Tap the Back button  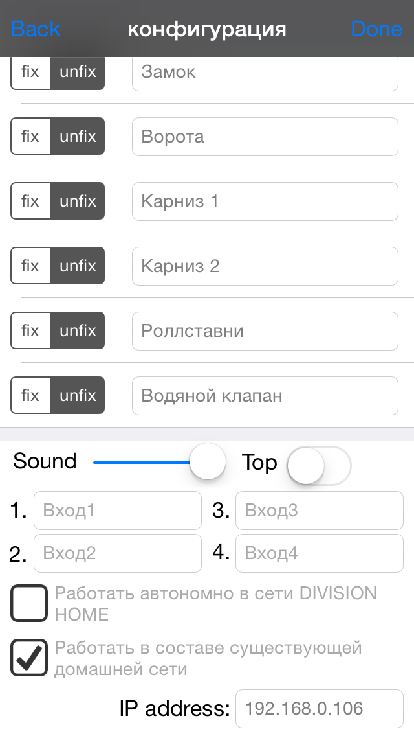tap(36, 29)
